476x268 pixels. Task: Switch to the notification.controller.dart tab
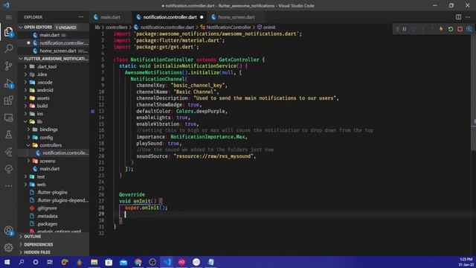(x=170, y=17)
